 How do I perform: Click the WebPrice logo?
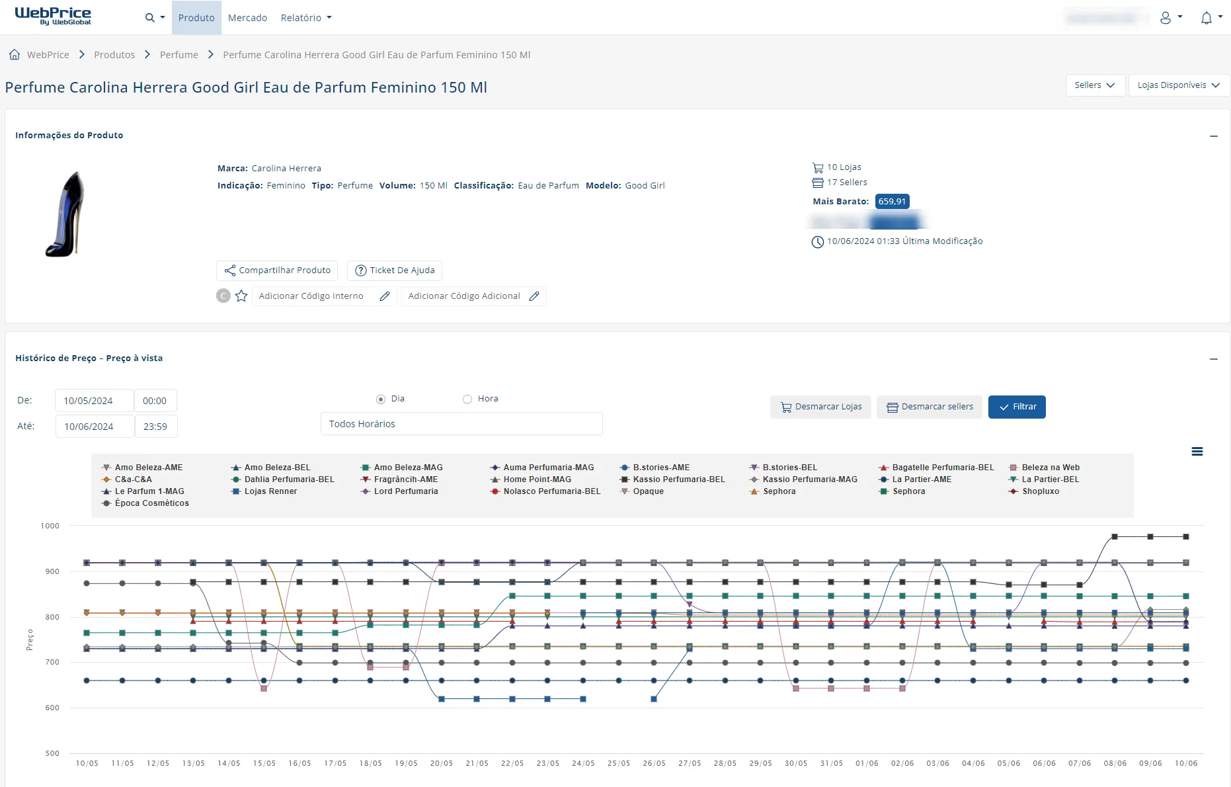pyautogui.click(x=53, y=17)
